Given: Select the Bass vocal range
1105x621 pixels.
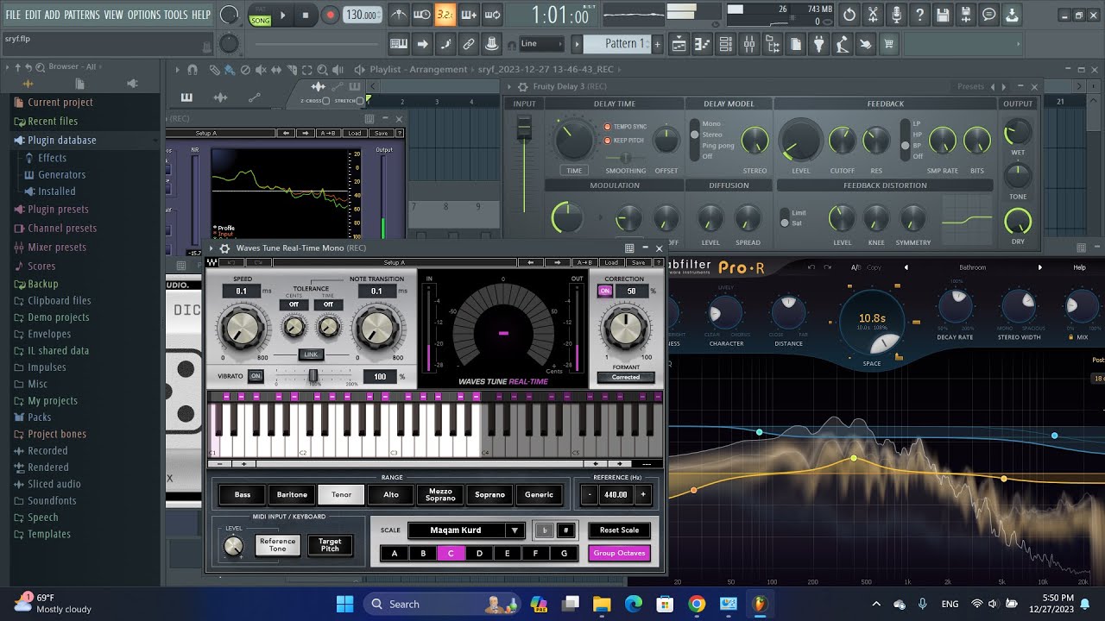Looking at the screenshot, I should click(x=243, y=495).
